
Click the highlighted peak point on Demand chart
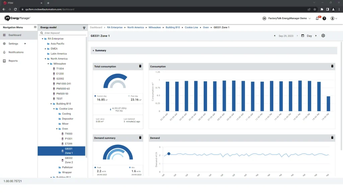(168, 154)
